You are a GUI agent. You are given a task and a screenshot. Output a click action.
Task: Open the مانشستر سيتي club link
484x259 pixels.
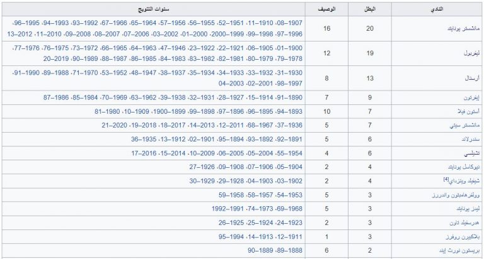point(464,125)
